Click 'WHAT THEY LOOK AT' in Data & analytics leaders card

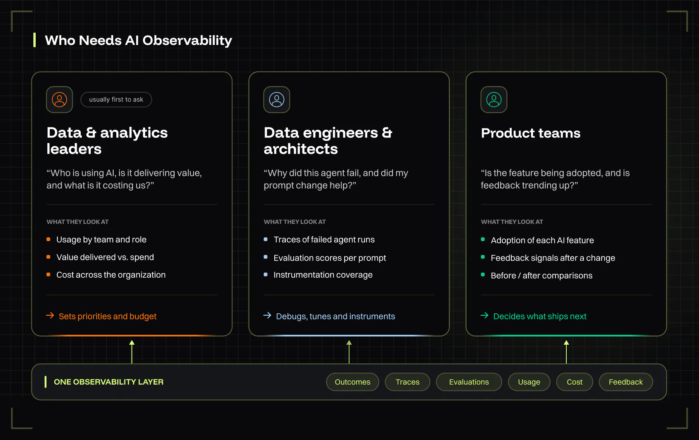click(78, 222)
